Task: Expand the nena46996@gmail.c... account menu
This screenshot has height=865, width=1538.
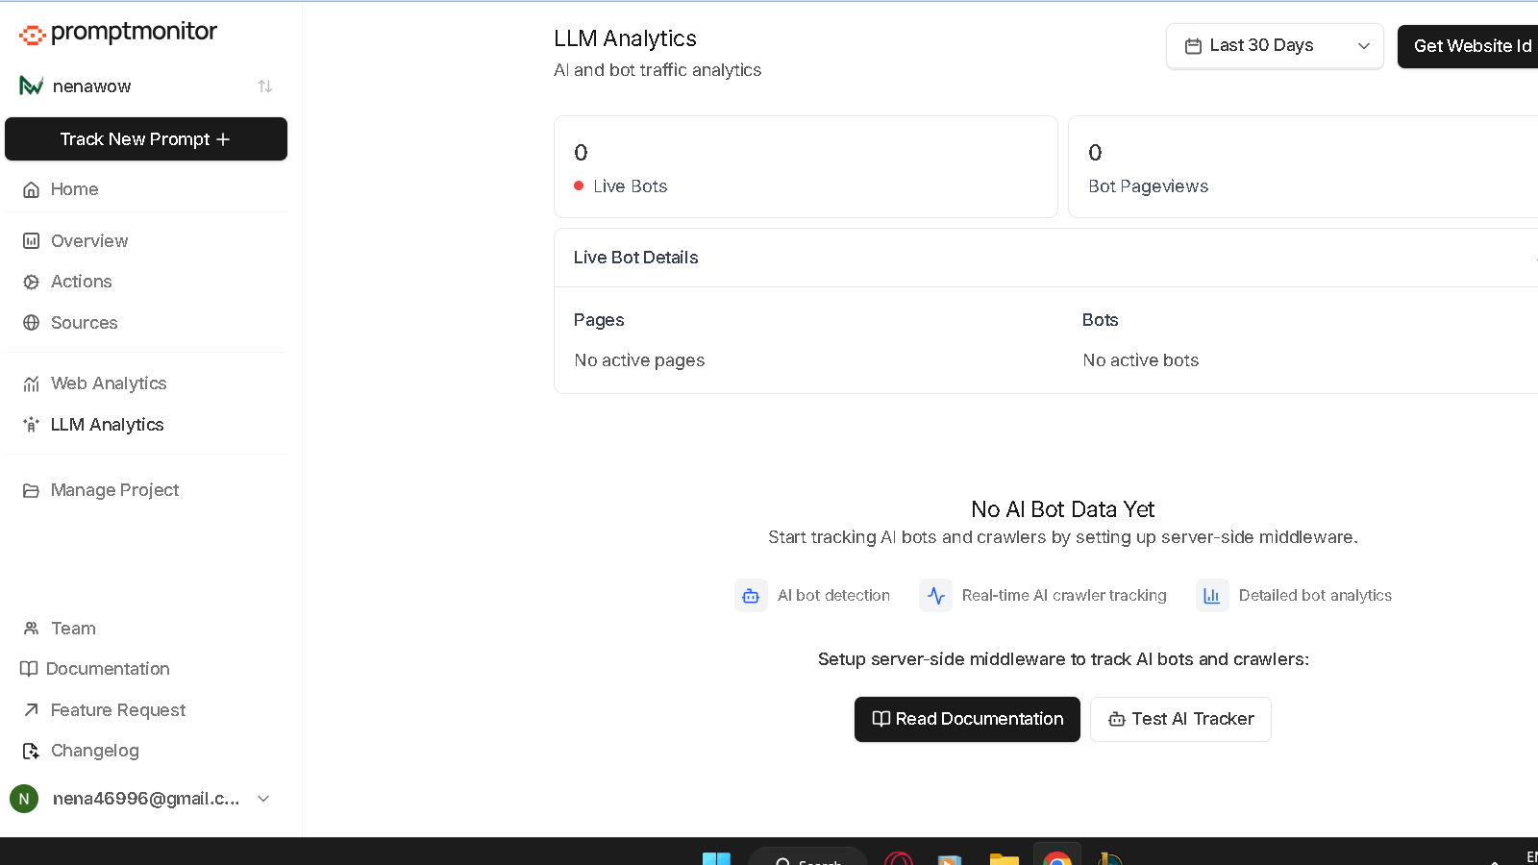Action: [x=142, y=799]
